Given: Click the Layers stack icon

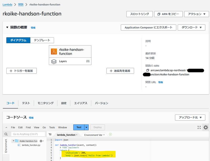Looking at the screenshot, I should point(54,61).
